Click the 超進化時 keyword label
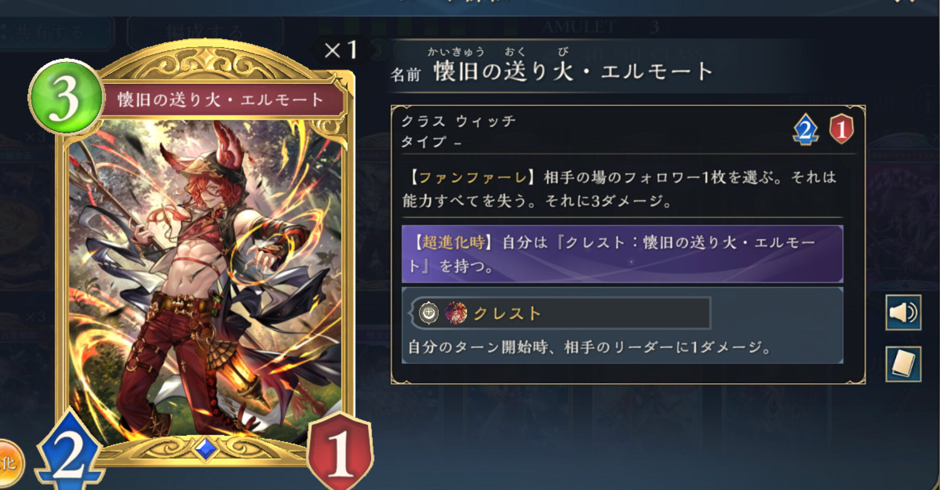940x490 pixels. click(453, 242)
